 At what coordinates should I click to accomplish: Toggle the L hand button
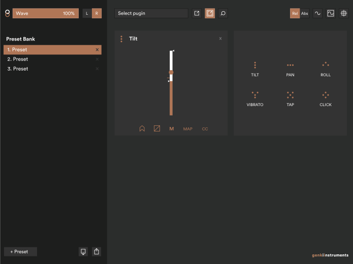click(87, 13)
